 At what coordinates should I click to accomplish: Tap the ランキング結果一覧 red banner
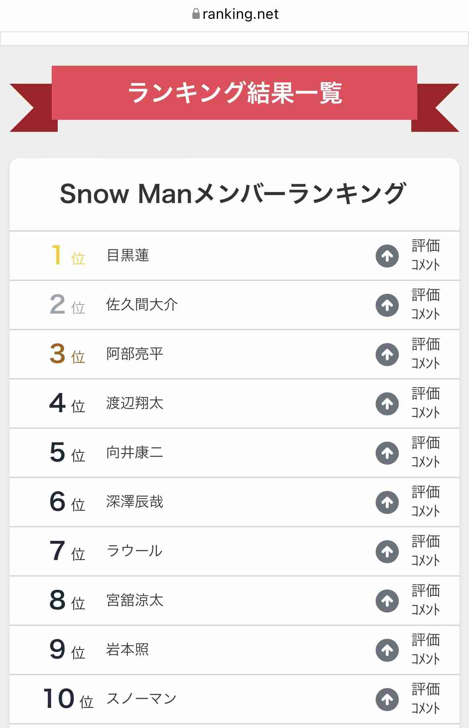pos(234,93)
